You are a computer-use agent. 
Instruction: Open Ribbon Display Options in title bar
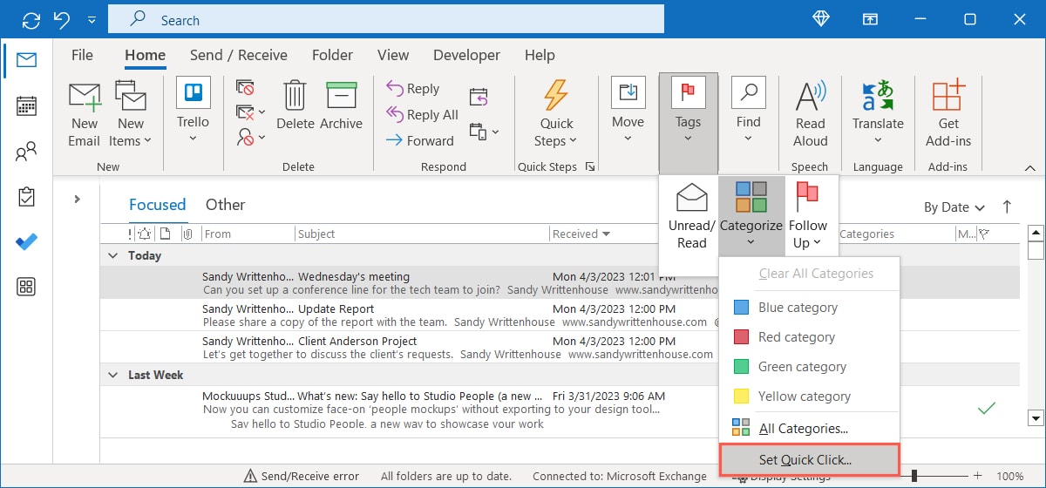[x=870, y=19]
